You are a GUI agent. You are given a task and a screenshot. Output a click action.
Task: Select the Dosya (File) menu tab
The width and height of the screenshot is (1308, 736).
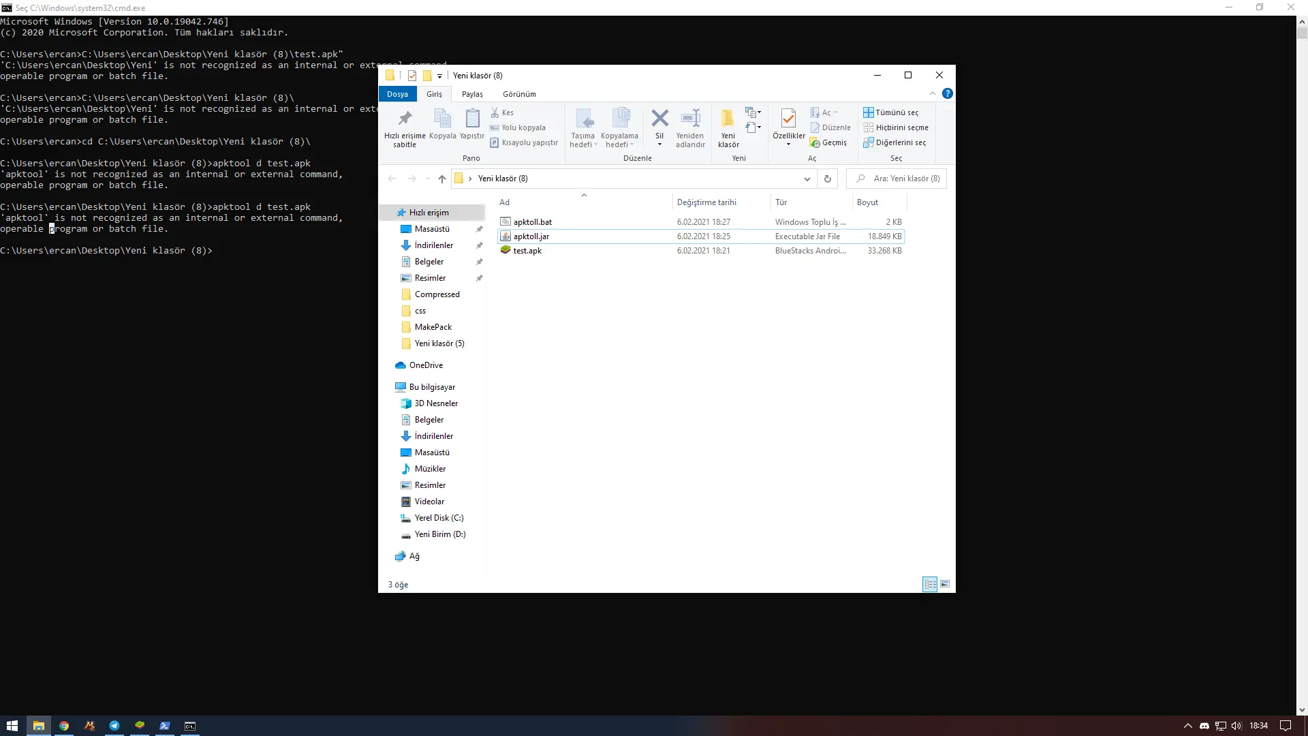[396, 93]
